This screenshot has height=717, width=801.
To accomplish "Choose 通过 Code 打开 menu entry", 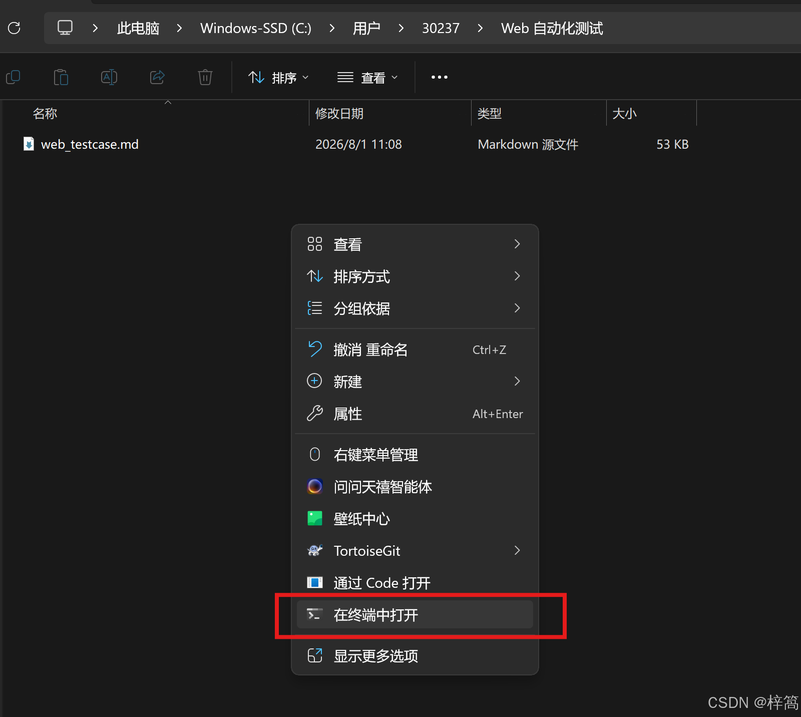I will point(415,583).
